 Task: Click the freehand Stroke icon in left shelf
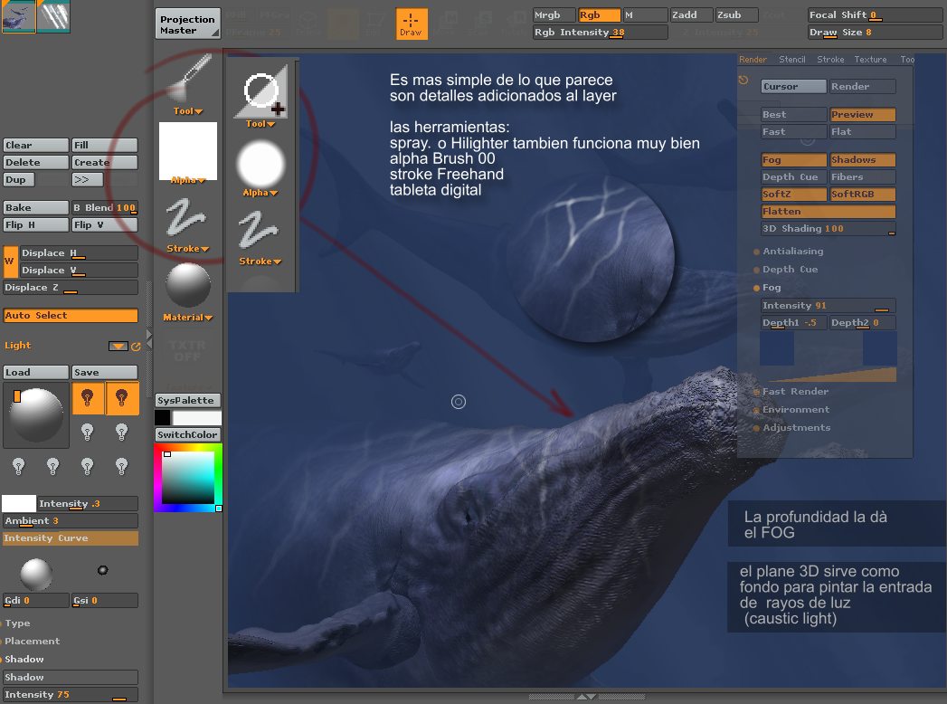[x=188, y=219]
